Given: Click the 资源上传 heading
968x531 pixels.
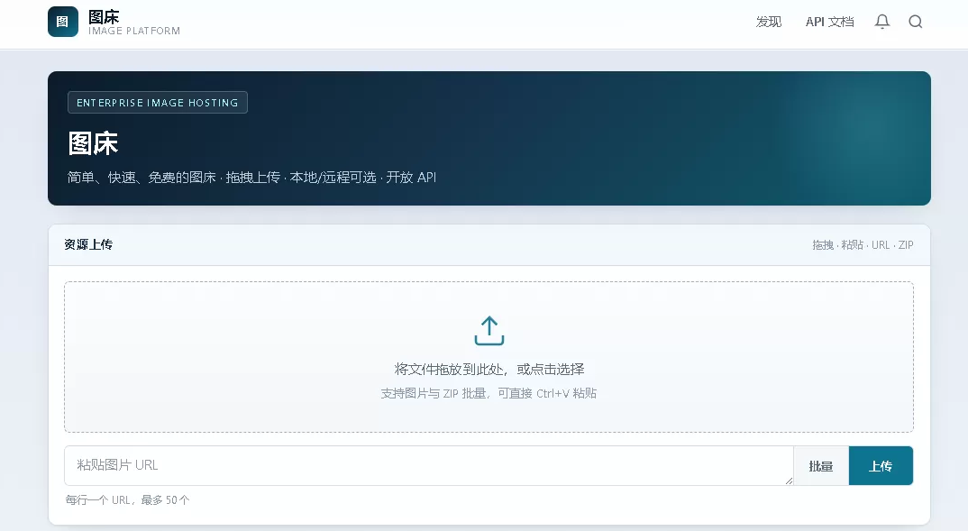Looking at the screenshot, I should pos(88,244).
